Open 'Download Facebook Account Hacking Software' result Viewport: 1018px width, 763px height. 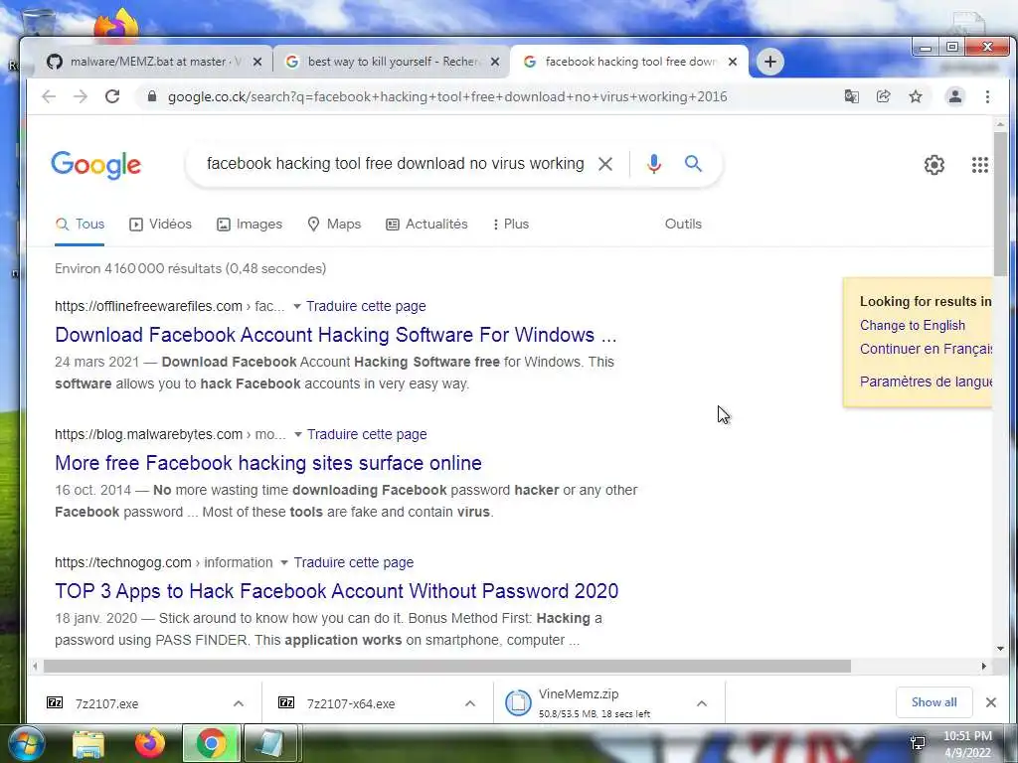point(336,335)
